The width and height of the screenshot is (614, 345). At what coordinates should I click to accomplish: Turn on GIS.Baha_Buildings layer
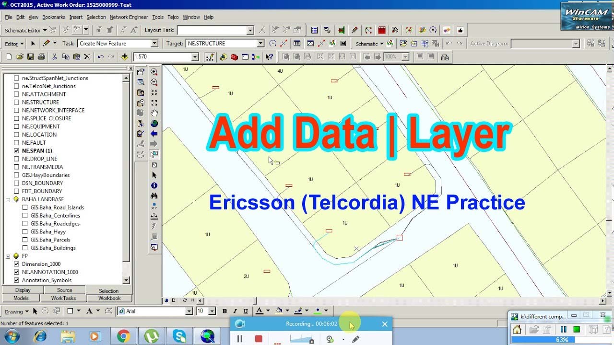click(25, 248)
